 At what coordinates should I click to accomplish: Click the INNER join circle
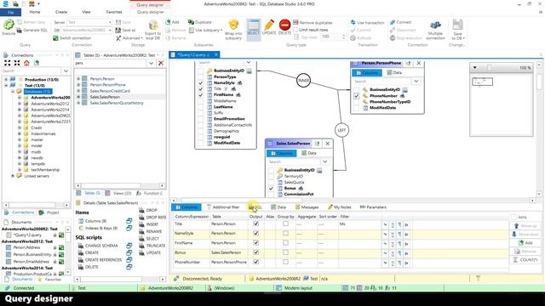point(303,81)
